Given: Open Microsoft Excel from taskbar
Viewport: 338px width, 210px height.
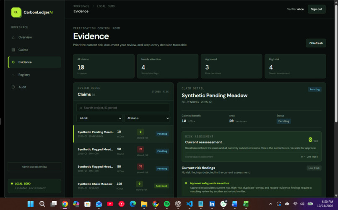Looking at the screenshot, I should 246,204.
